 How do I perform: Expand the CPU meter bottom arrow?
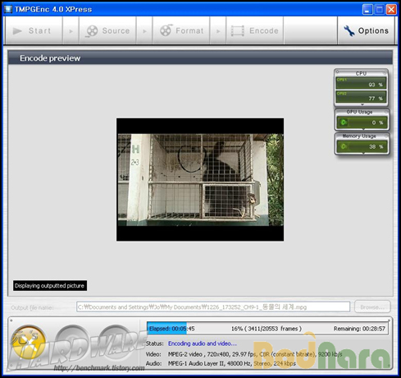[362, 104]
